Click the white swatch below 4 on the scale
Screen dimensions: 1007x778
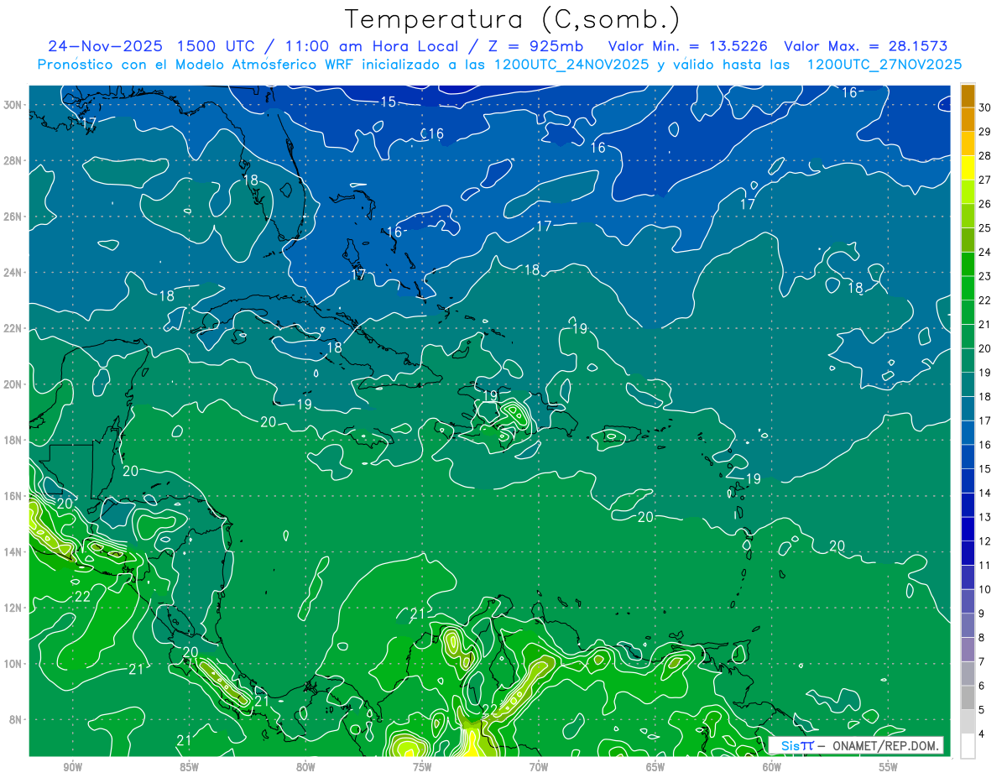968,746
